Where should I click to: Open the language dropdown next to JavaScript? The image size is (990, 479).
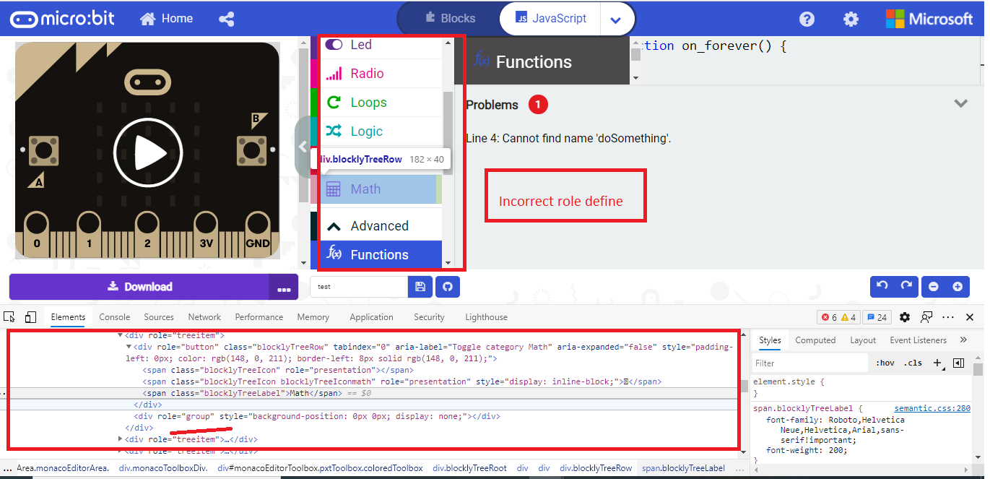click(x=617, y=18)
